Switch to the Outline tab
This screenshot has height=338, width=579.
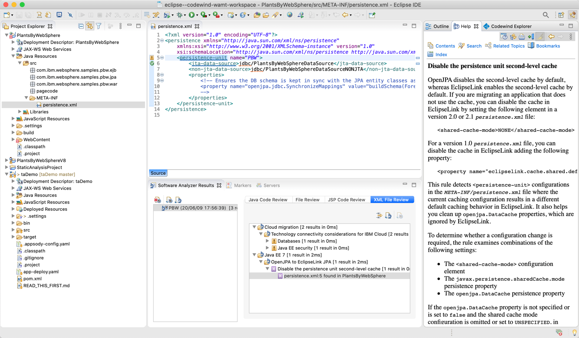point(437,26)
